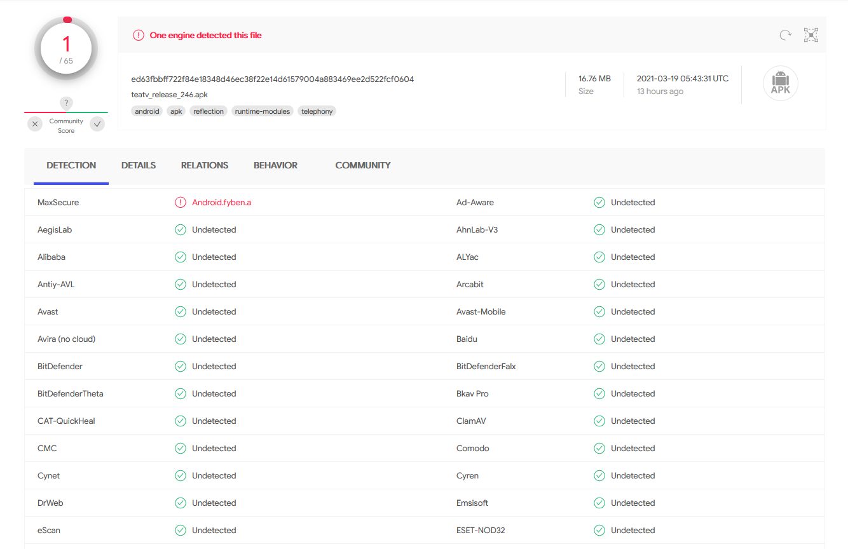Click the green check icon for ClamAV

tap(599, 421)
